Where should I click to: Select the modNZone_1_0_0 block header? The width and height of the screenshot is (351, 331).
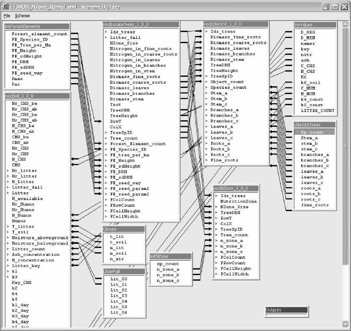tap(235, 188)
